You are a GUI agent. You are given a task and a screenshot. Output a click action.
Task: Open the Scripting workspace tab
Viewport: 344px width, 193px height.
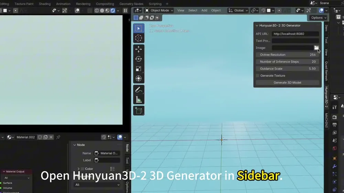point(155,4)
